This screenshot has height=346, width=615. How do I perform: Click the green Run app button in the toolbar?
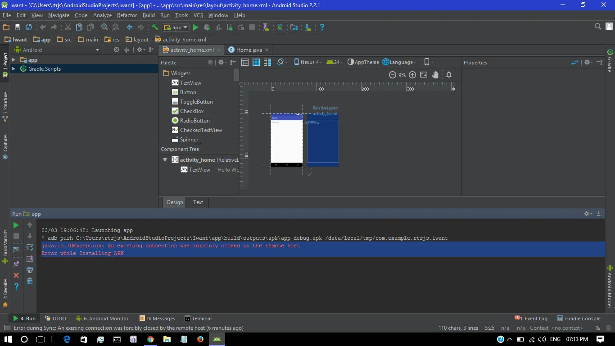(x=195, y=27)
